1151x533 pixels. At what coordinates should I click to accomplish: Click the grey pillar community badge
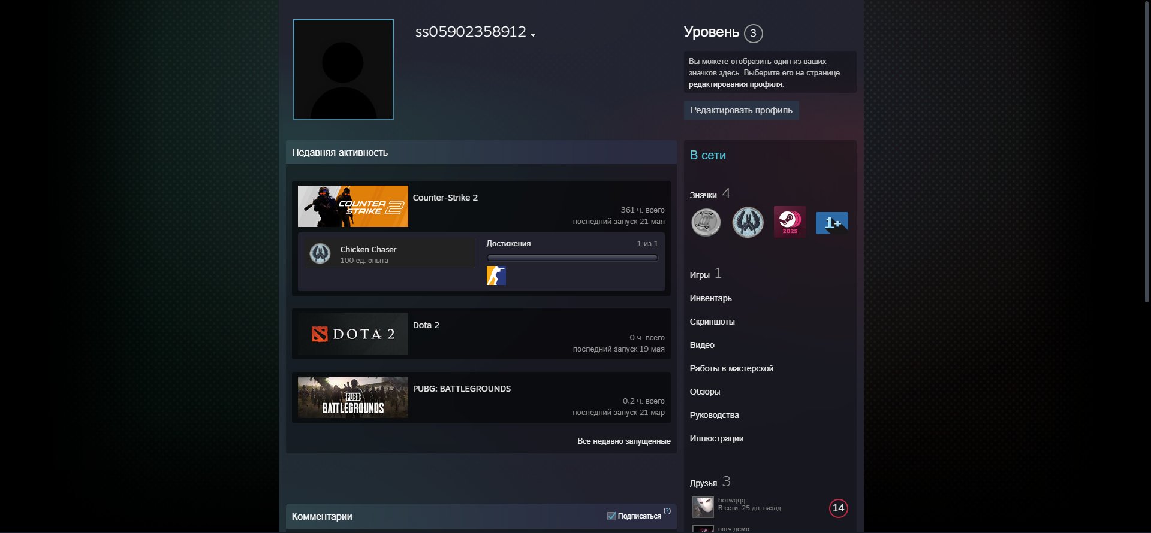point(706,222)
